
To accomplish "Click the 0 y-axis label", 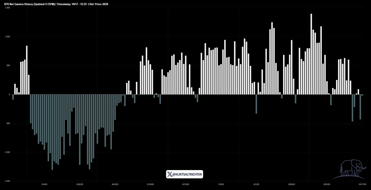I will [9, 94].
